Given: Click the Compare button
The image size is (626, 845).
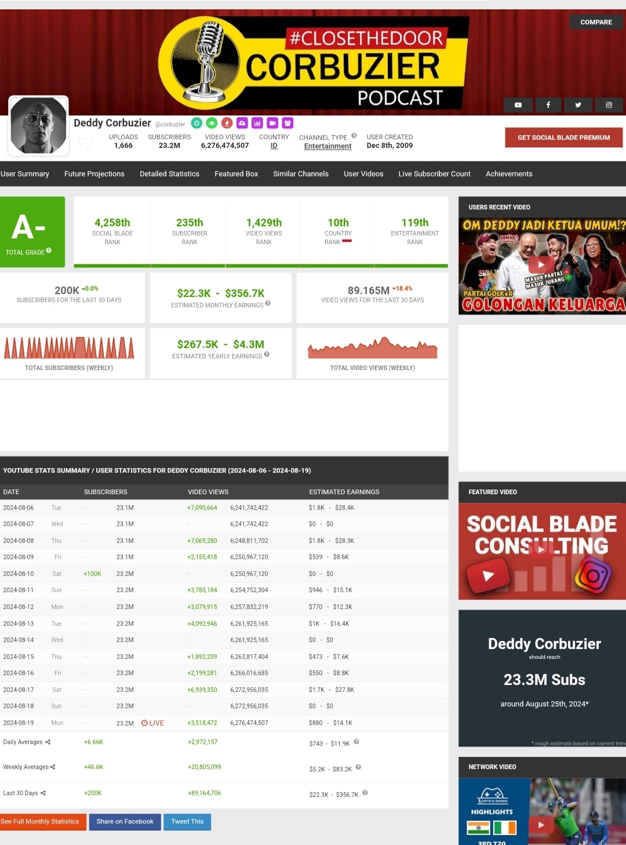Looking at the screenshot, I should (596, 22).
